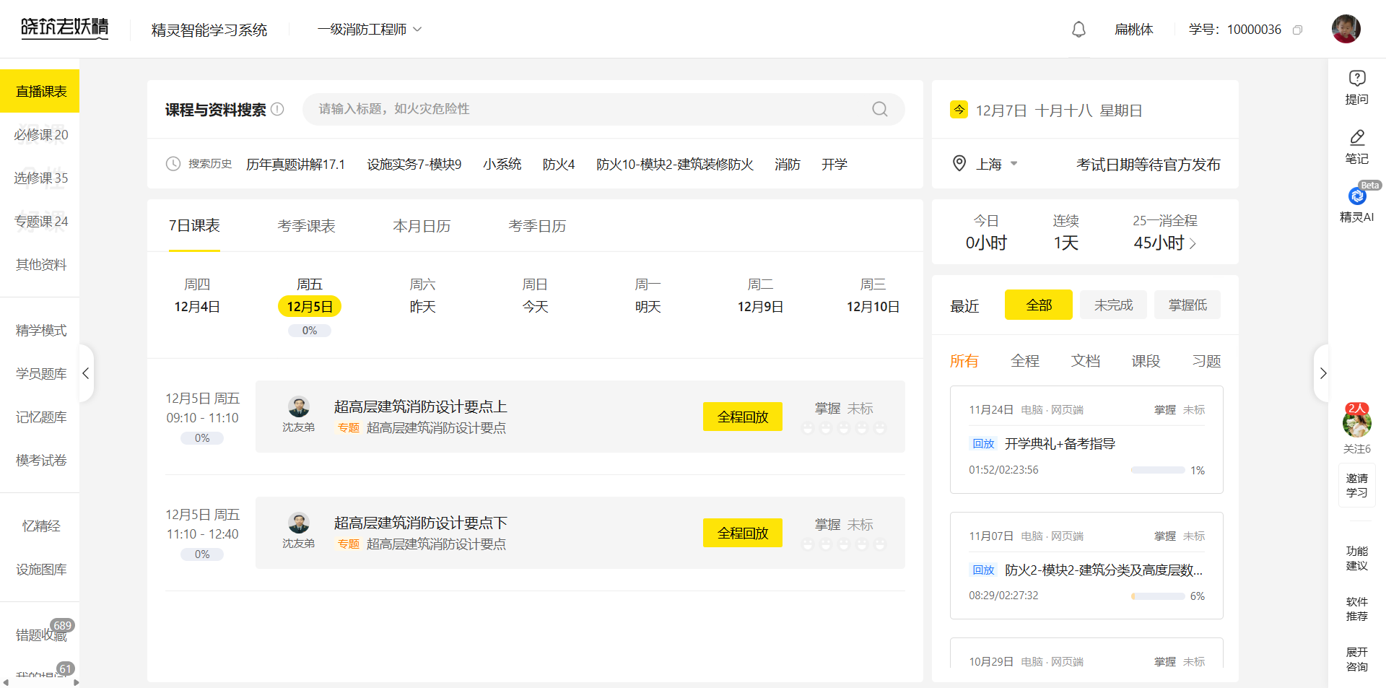Select 周日 今天 in schedule
The height and width of the screenshot is (688, 1386).
click(535, 296)
